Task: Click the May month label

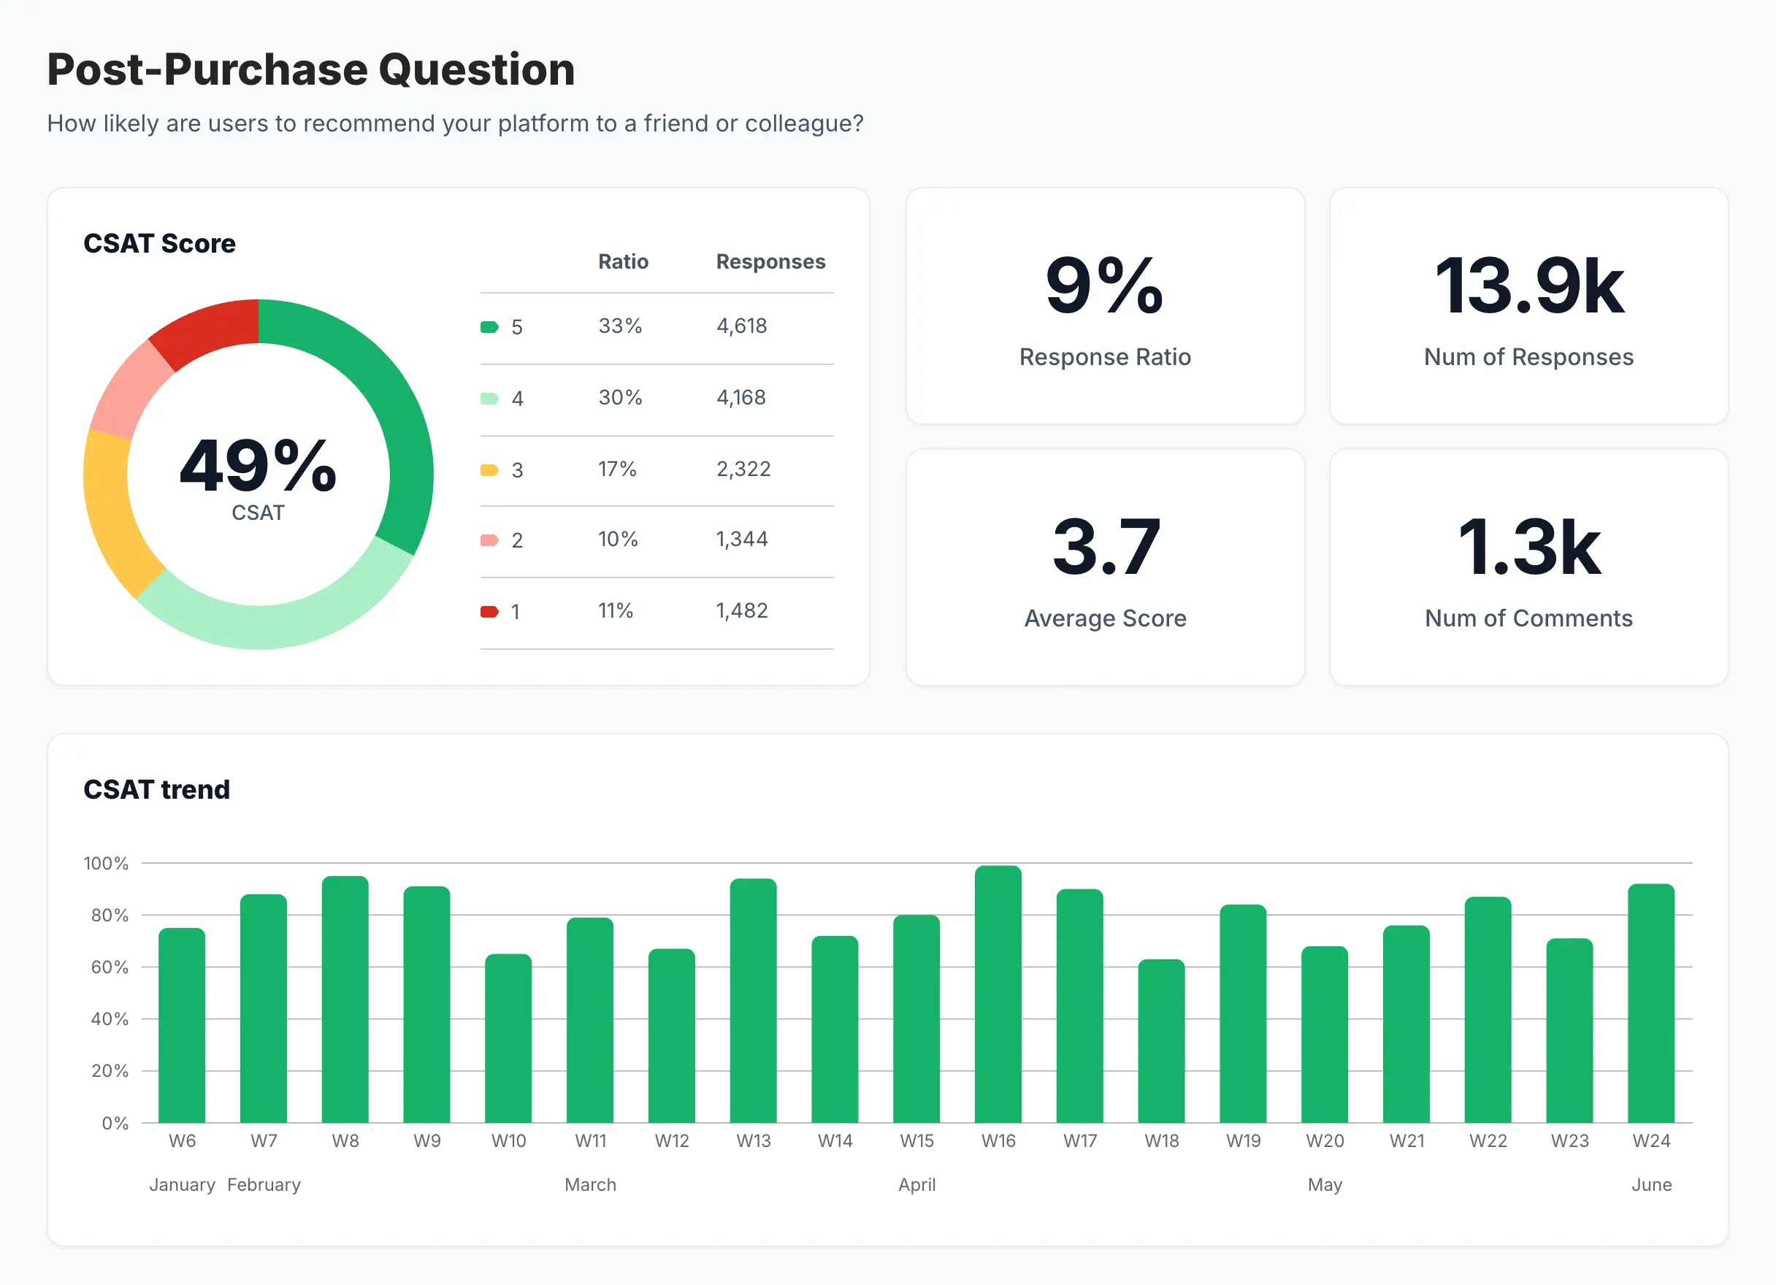Action: [x=1325, y=1185]
